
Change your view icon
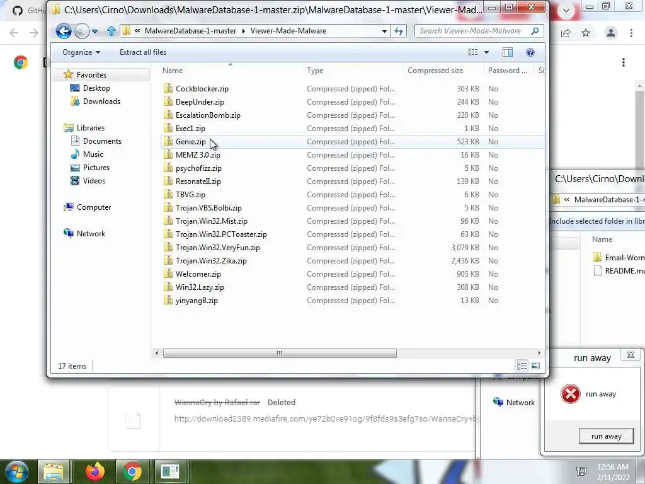point(473,52)
